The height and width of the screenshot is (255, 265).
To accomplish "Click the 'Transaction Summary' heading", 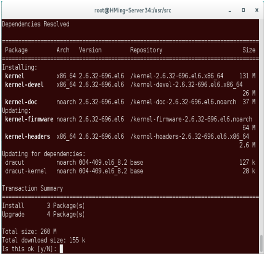I will coord(32,189).
